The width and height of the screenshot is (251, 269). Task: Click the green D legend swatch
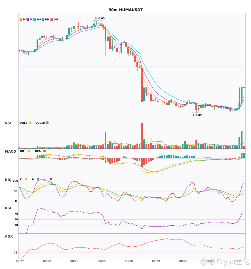(x=38, y=179)
